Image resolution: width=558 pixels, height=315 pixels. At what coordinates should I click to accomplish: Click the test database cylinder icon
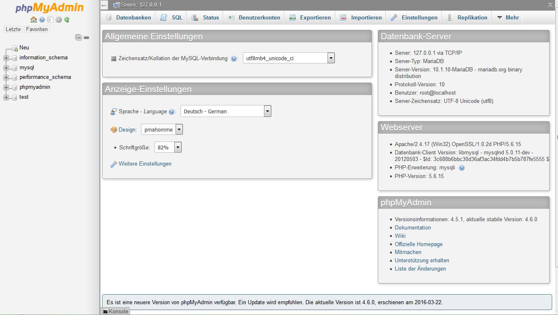click(15, 98)
